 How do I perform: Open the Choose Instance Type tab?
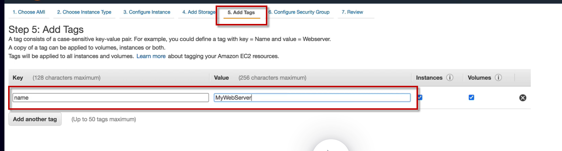click(x=84, y=12)
